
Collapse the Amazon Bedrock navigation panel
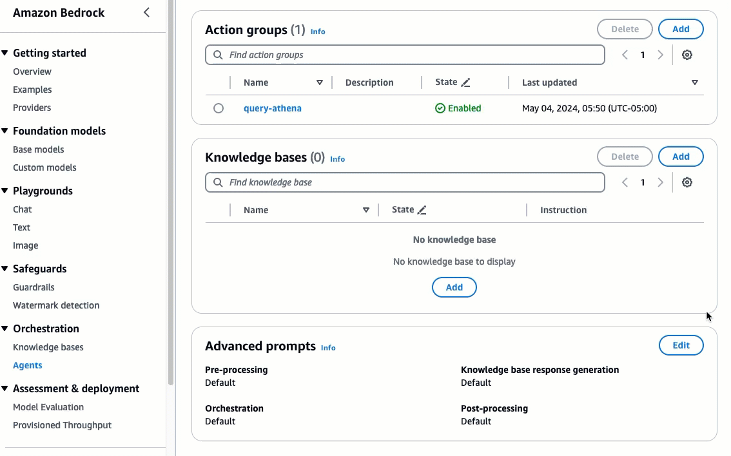147,13
